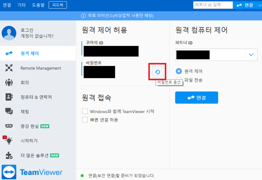
Task: Go to 회의 sidebar section
Action: pyautogui.click(x=38, y=82)
